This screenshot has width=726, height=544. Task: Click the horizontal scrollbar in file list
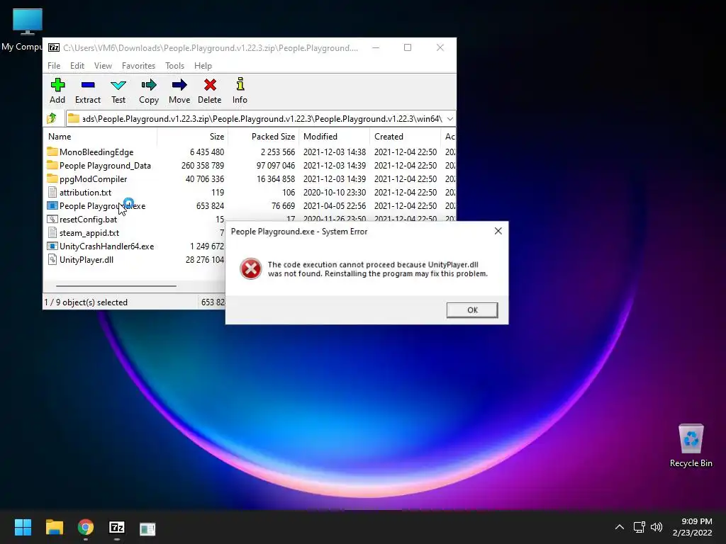[x=116, y=286]
